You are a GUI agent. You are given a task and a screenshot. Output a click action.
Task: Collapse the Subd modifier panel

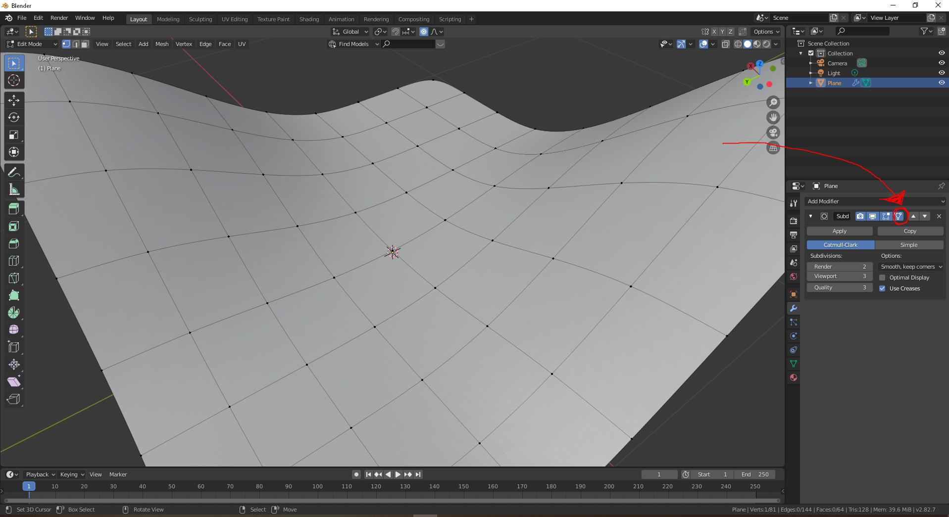pyautogui.click(x=810, y=216)
